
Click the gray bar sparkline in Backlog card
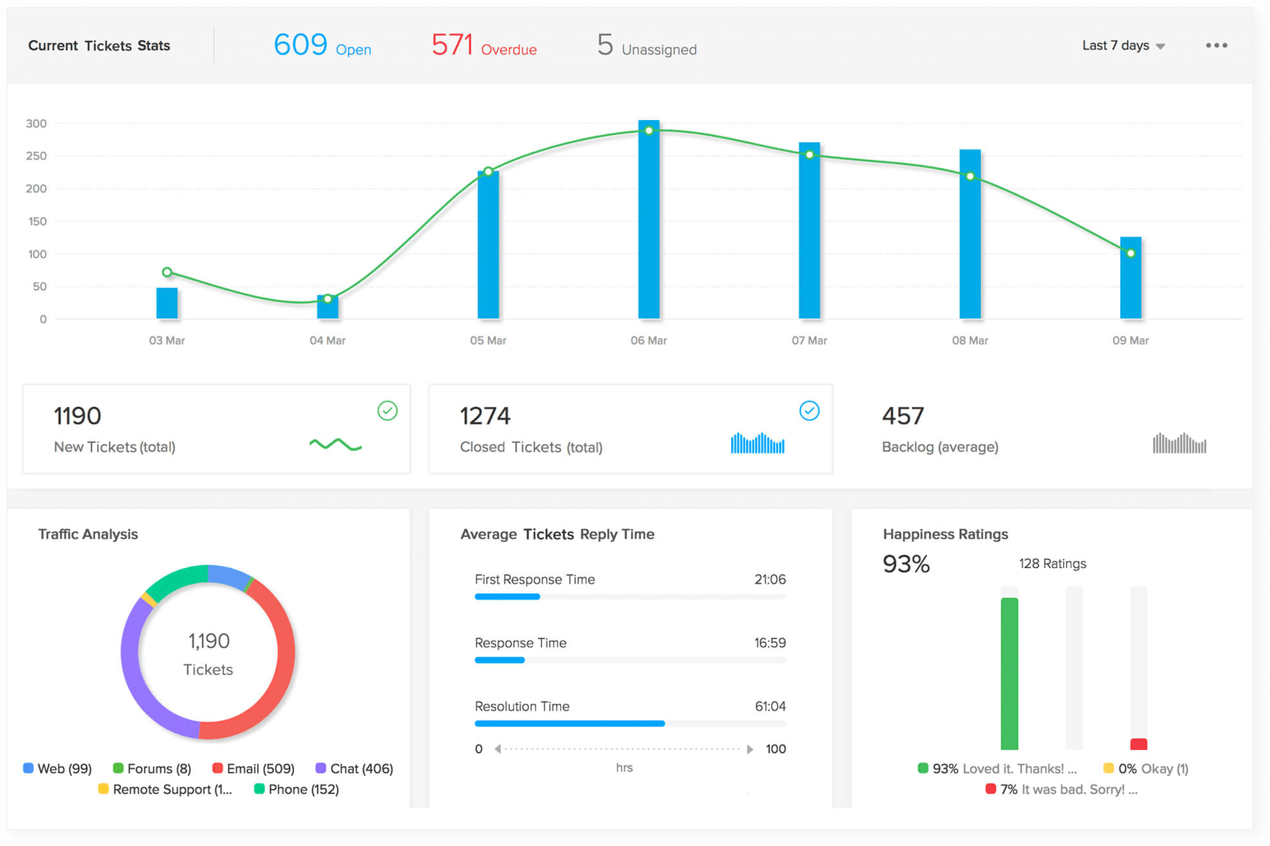pyautogui.click(x=1179, y=443)
